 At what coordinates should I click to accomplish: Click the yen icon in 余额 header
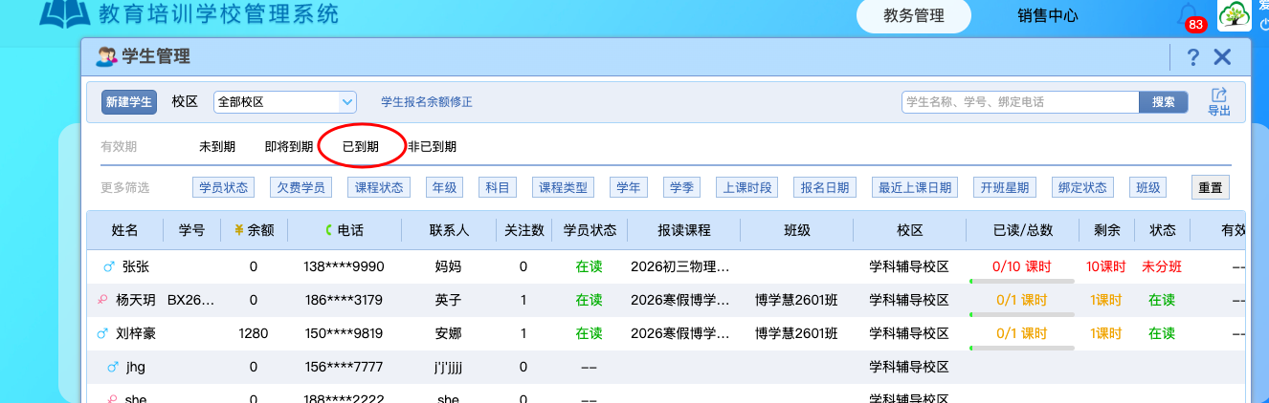(x=239, y=230)
